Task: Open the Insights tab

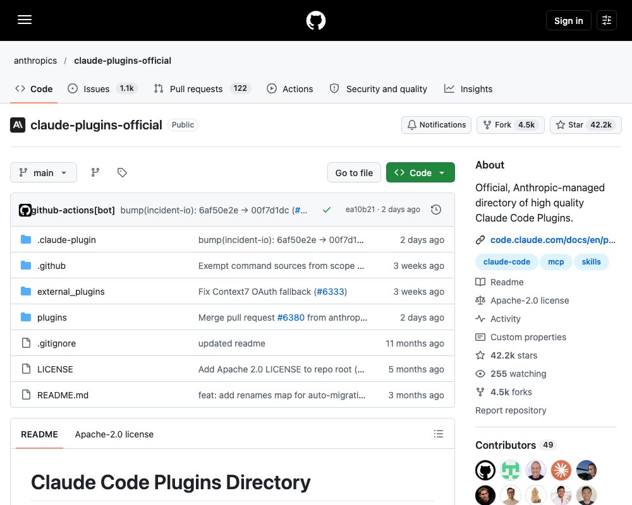Action: pos(468,88)
